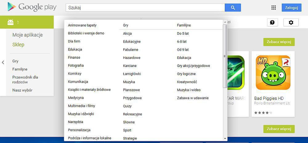Click the Android robot icon in green header
The height and width of the screenshot is (143, 308).
(10, 22)
